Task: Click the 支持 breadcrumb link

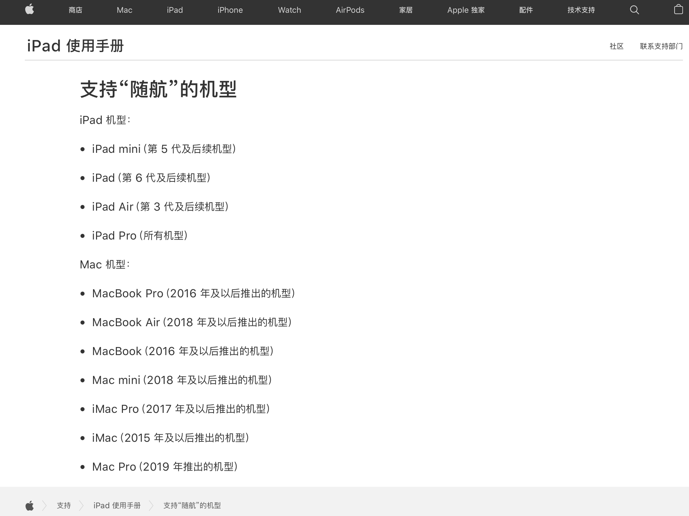Action: click(x=64, y=506)
